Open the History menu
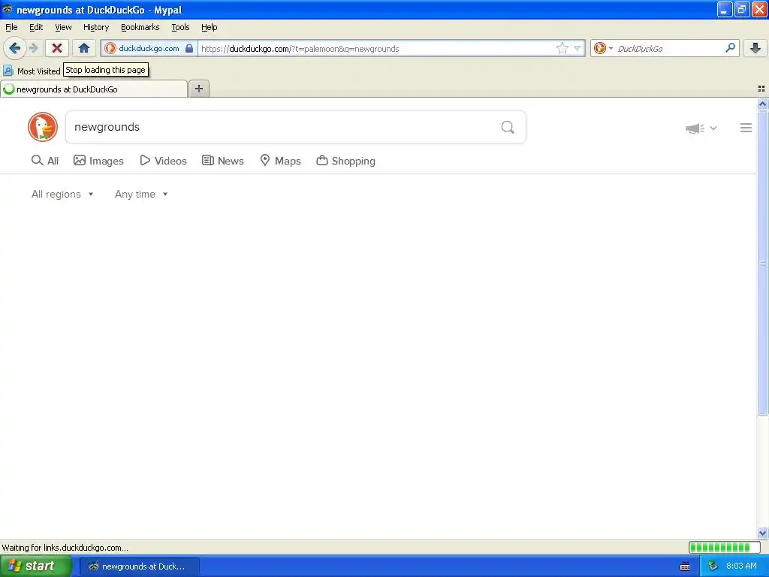This screenshot has height=577, width=769. (x=96, y=27)
